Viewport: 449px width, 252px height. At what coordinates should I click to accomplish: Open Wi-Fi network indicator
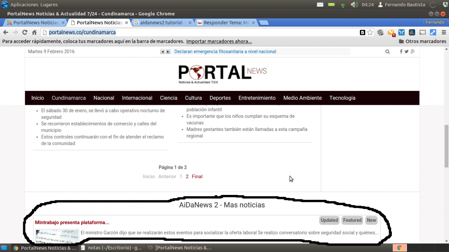coord(343,5)
